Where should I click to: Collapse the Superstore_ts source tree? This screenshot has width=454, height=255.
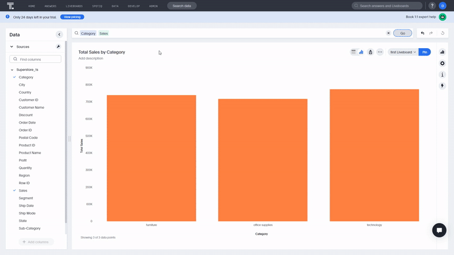(12, 70)
